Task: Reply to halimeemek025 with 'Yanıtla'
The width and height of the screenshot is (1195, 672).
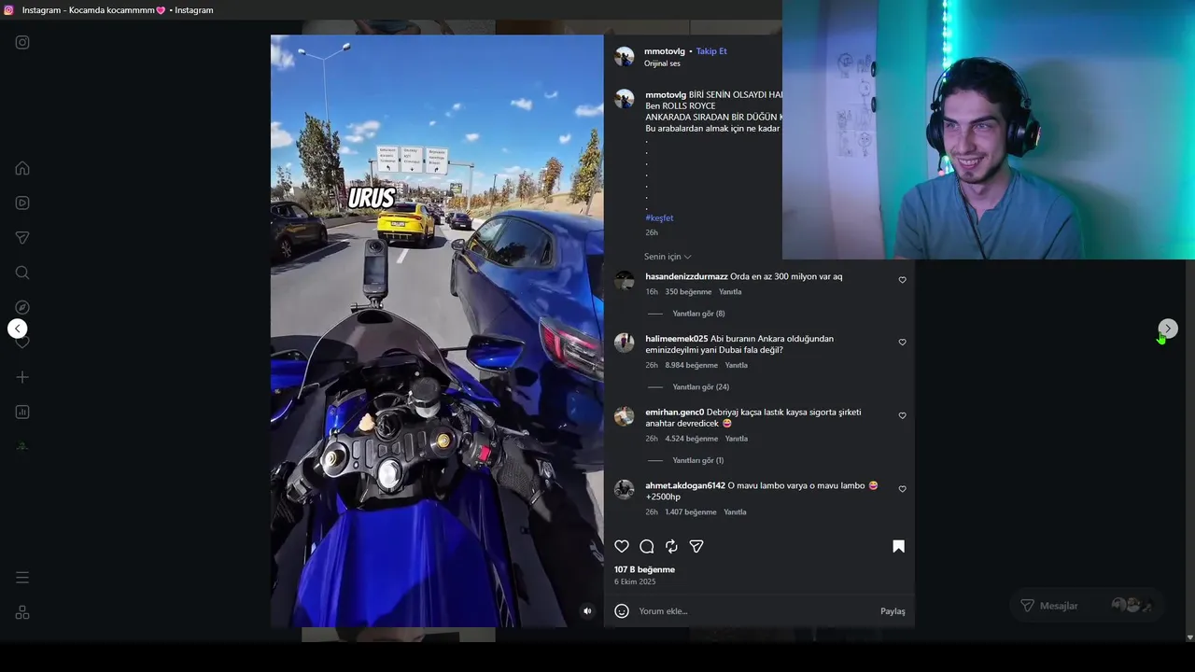Action: (737, 365)
